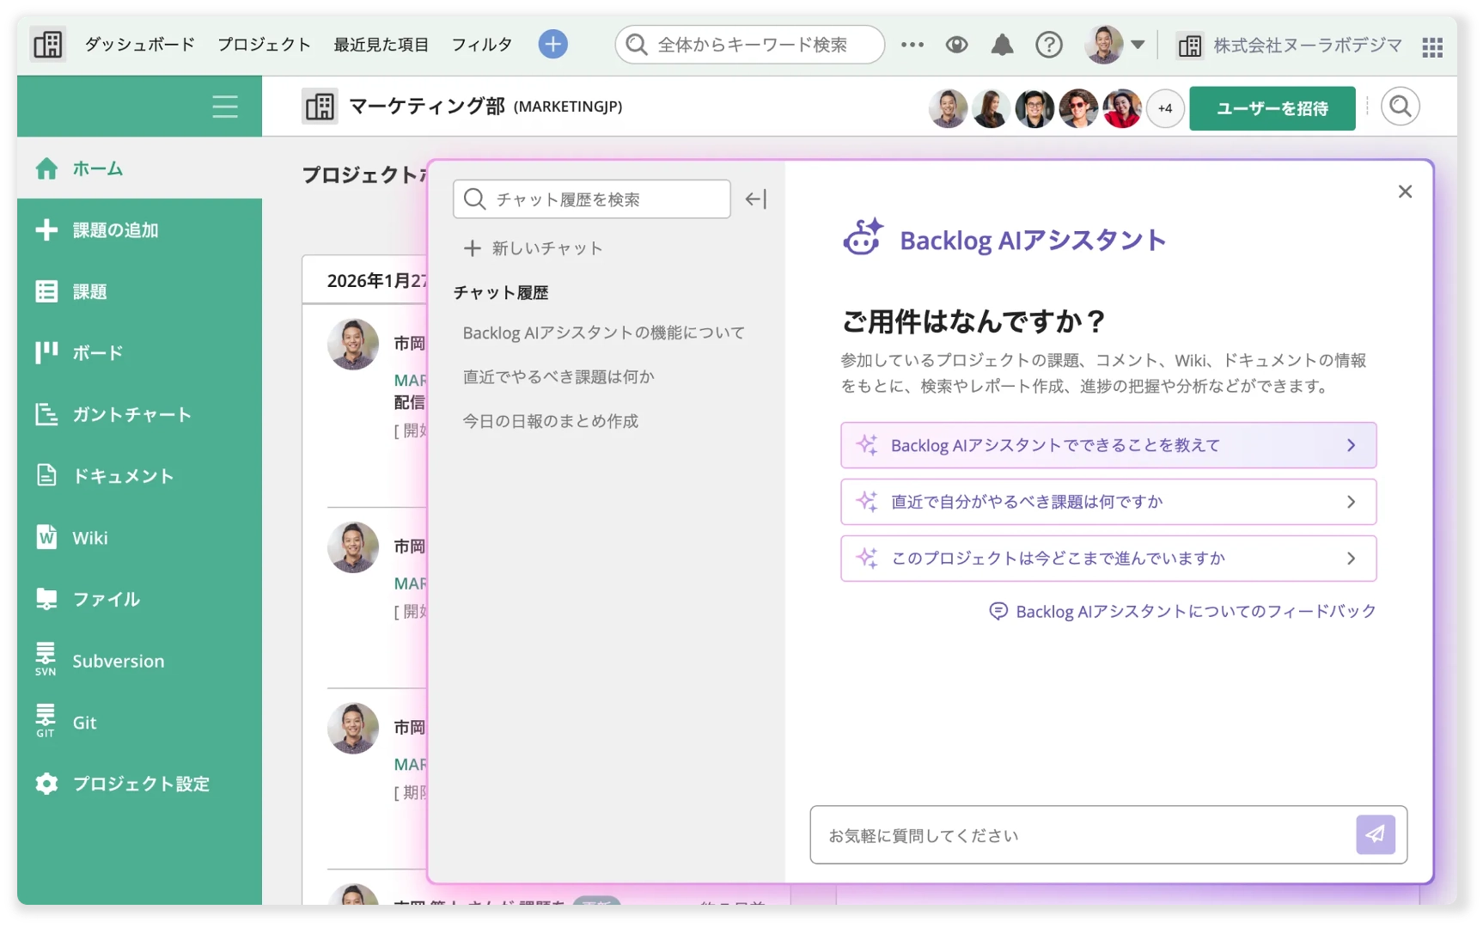Open +4 more members badge
Screen dimensions: 1483x928
pos(1165,108)
